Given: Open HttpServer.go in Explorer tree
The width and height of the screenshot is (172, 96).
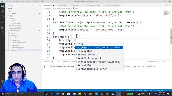Looking at the screenshot, I should tap(15, 26).
